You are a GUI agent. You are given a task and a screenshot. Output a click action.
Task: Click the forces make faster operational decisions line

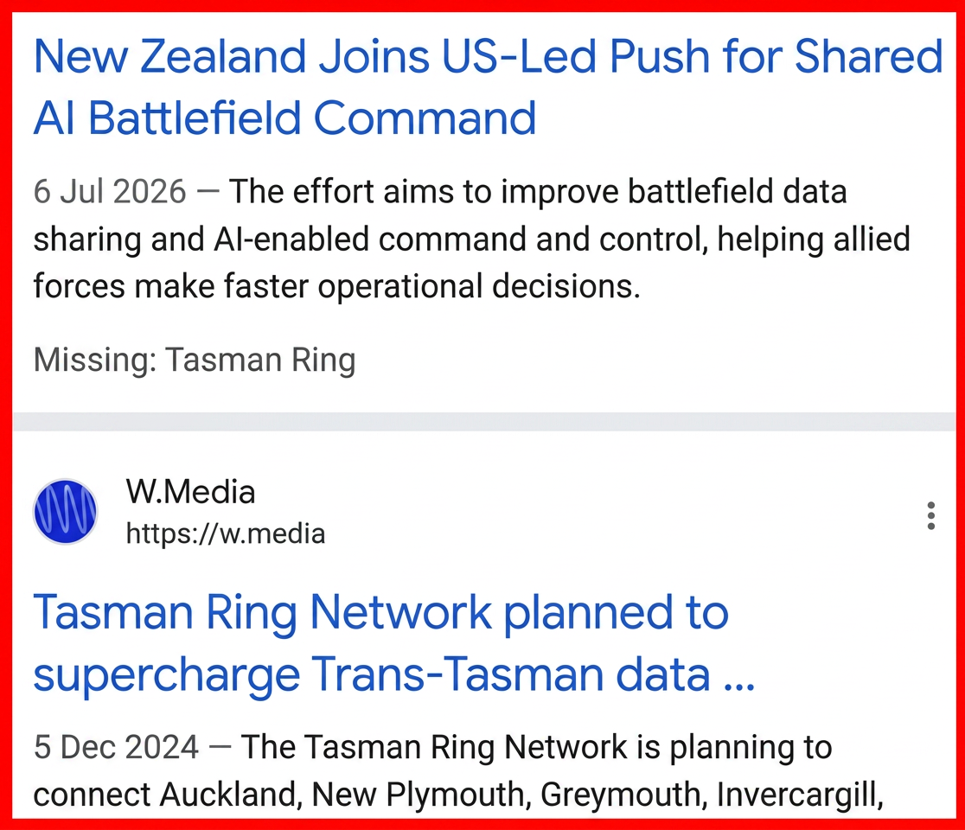click(x=336, y=287)
